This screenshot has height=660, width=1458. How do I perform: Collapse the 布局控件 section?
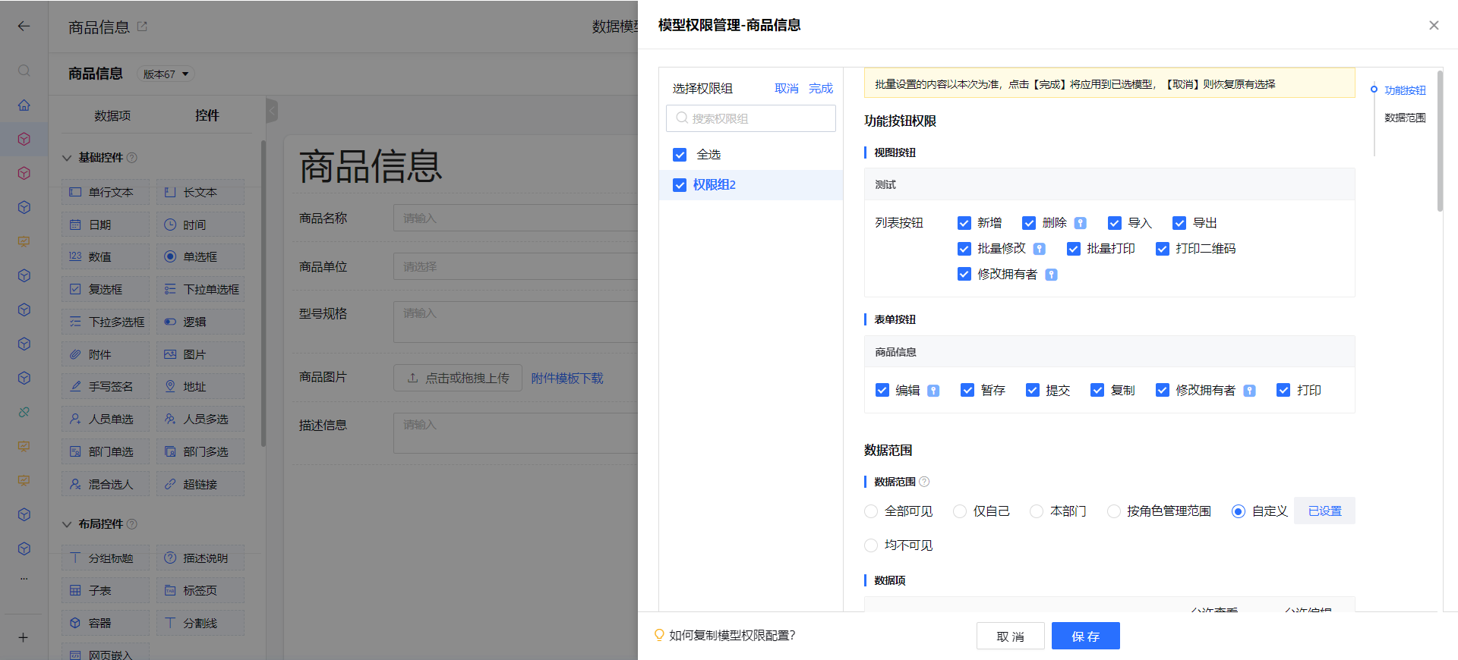(67, 524)
